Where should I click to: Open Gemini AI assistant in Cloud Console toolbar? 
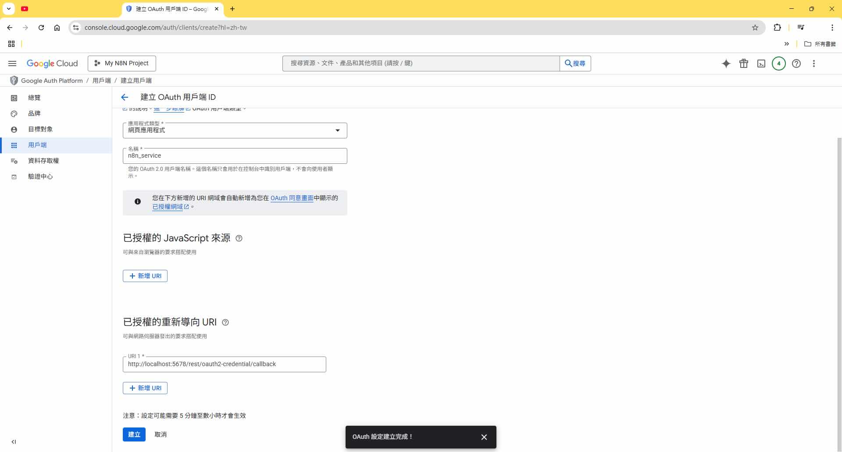click(x=726, y=64)
